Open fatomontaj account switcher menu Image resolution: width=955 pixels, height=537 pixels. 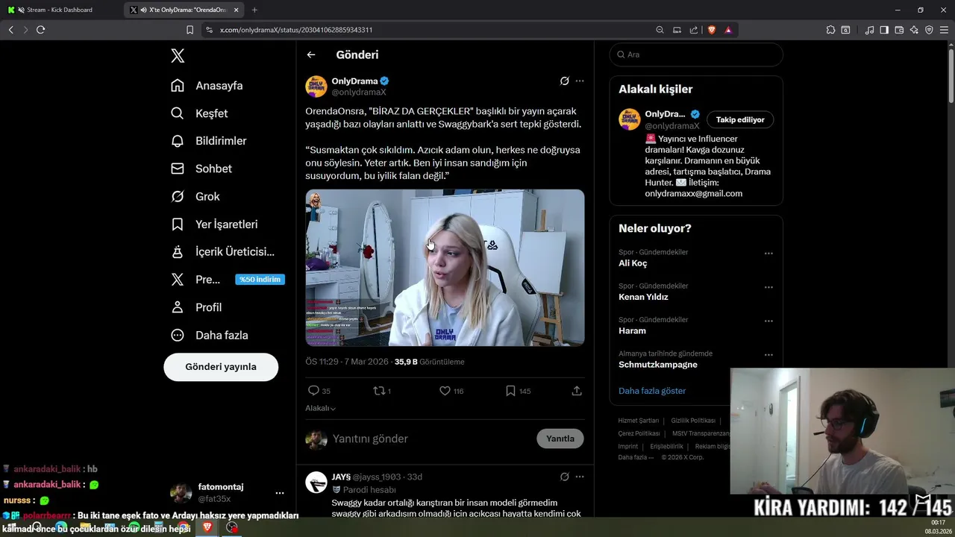280,493
